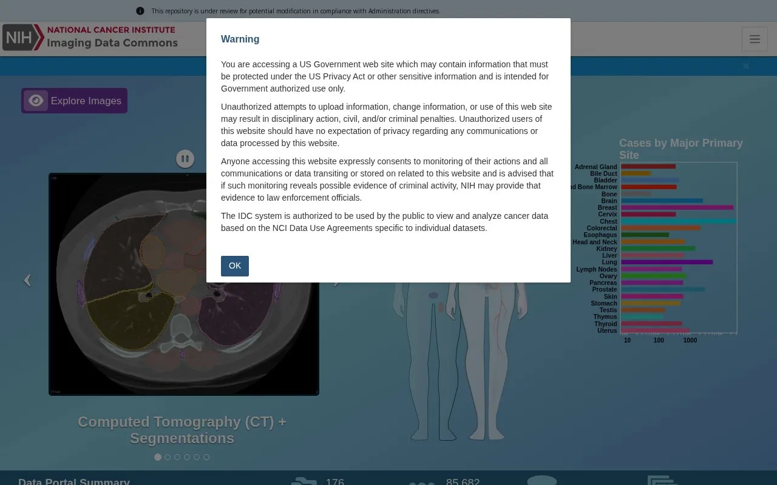Click the Brain bar in chart

pyautogui.click(x=662, y=201)
